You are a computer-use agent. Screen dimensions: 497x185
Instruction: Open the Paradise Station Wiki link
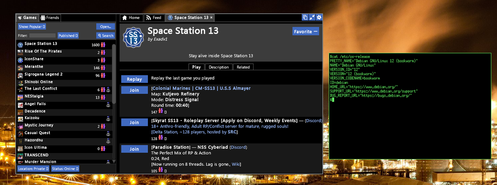[x=236, y=164]
